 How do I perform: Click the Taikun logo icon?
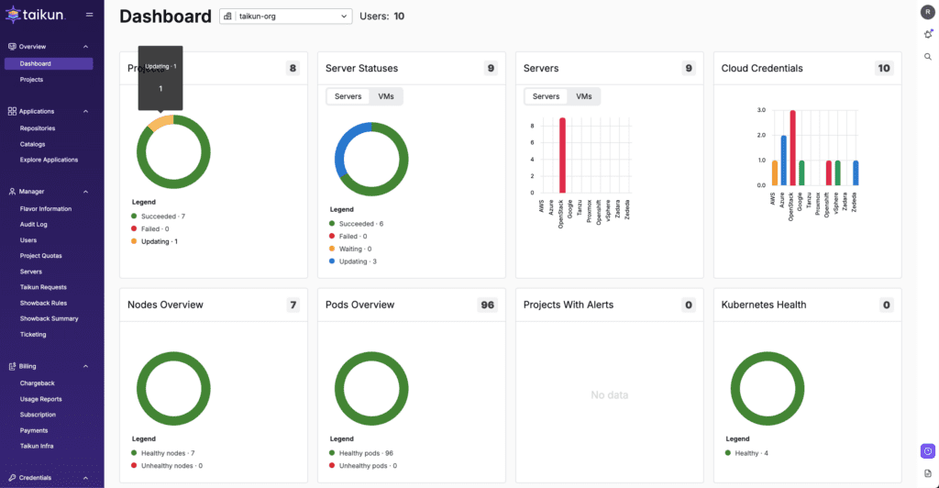pos(13,14)
